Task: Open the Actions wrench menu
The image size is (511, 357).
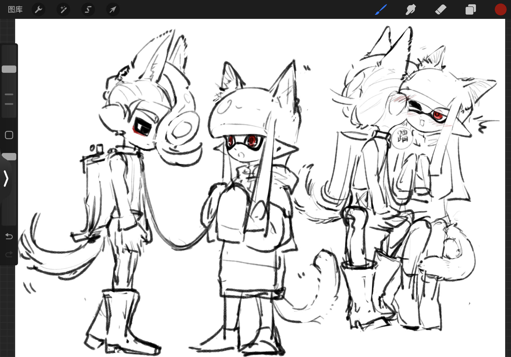Action: (x=38, y=9)
